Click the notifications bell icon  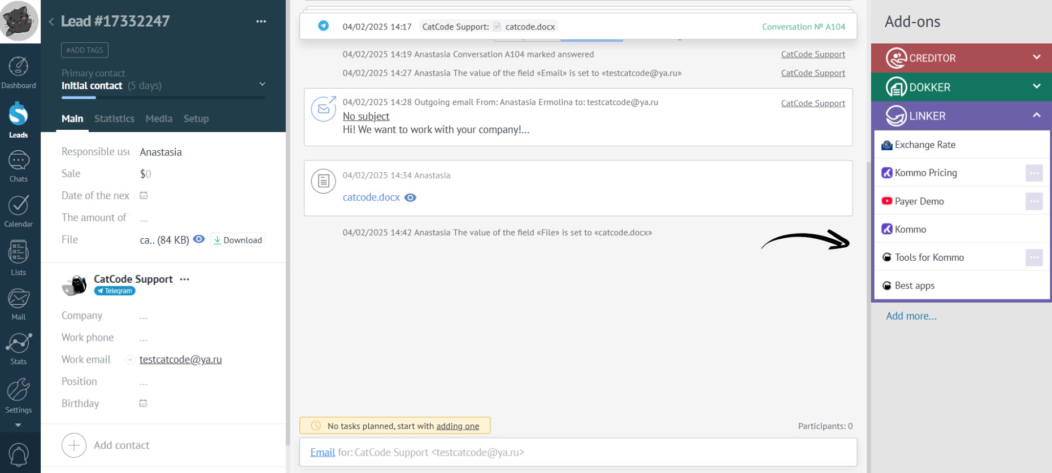click(18, 454)
